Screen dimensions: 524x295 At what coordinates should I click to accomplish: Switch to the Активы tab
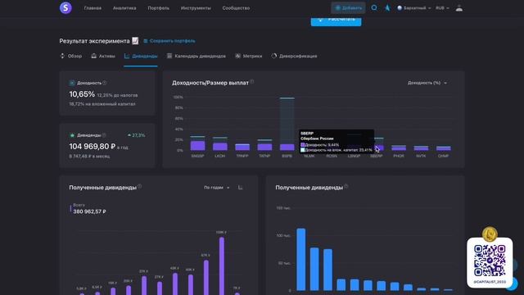pyautogui.click(x=103, y=57)
